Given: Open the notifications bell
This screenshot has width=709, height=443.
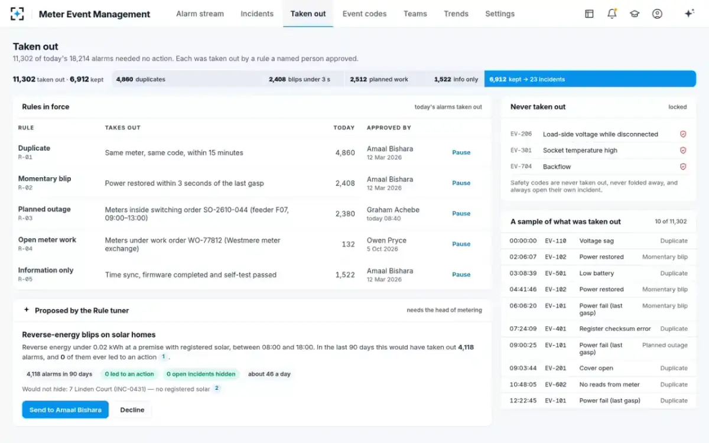Looking at the screenshot, I should pos(612,14).
